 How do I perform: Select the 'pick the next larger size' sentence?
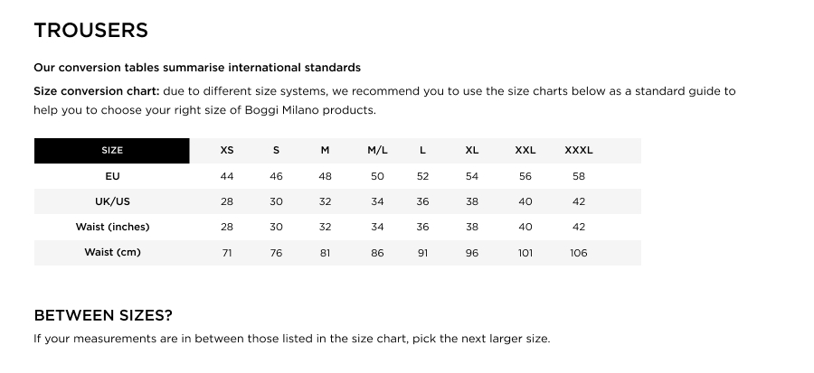coord(291,340)
